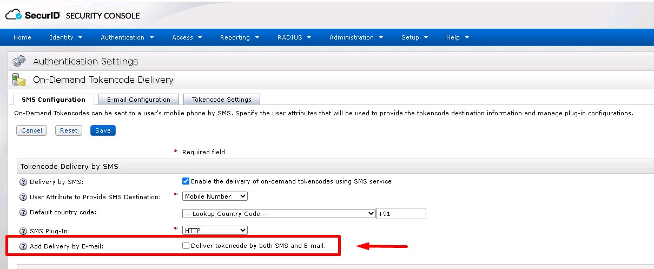654x269 pixels.
Task: Uncheck Enable delivery of tokencodes using SMS
Action: 186,181
